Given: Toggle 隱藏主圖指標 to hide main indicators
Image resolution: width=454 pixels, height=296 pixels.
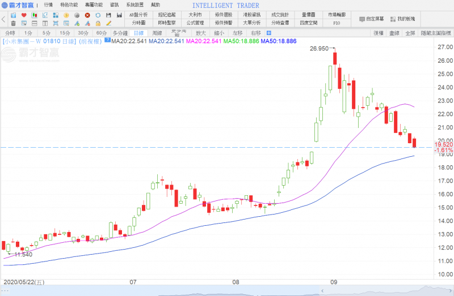Looking at the screenshot, I should [436, 33].
